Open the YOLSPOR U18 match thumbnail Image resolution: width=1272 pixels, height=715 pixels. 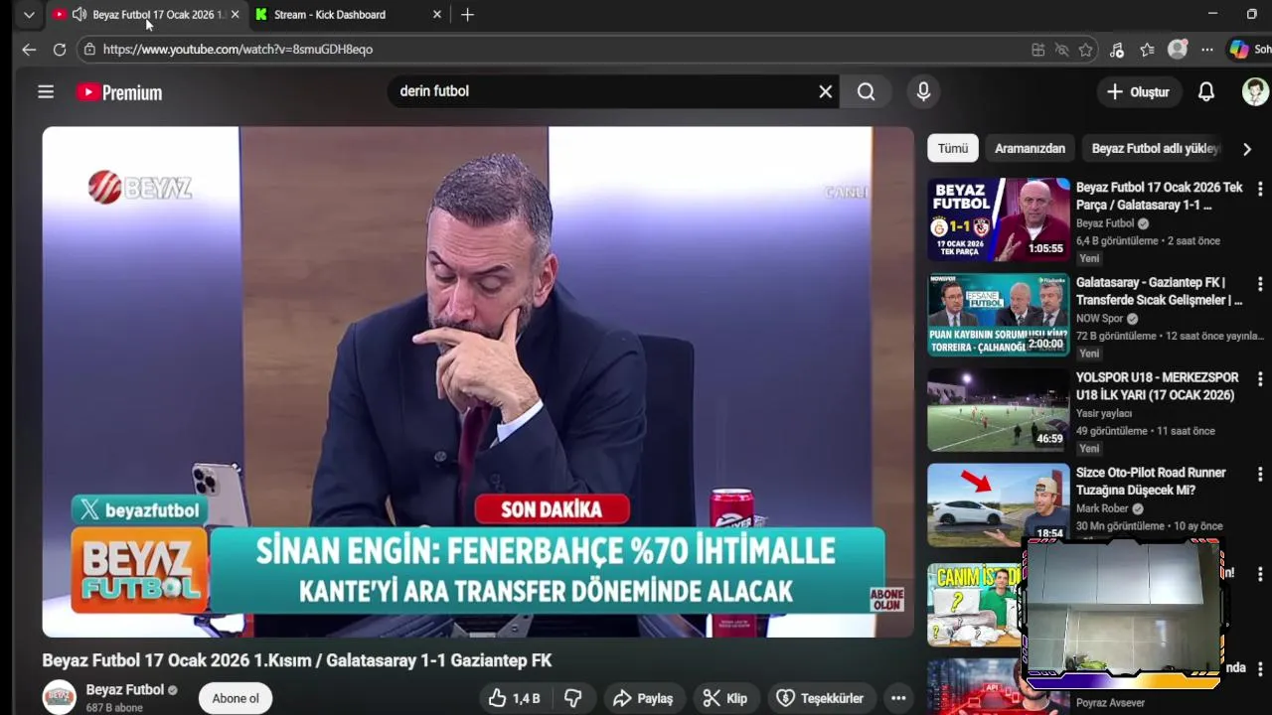coord(999,410)
